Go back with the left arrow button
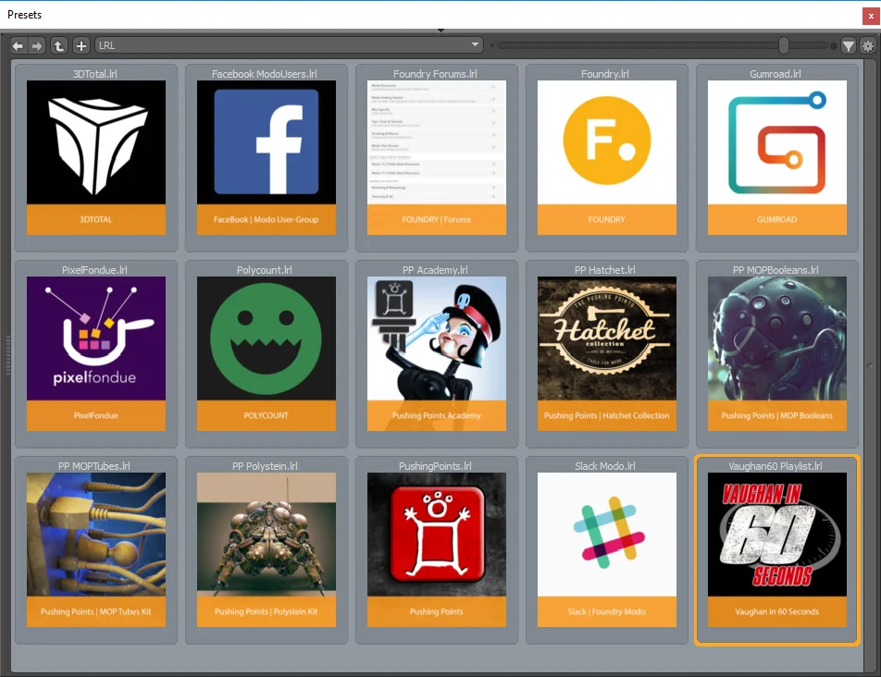The image size is (881, 677). [18, 45]
